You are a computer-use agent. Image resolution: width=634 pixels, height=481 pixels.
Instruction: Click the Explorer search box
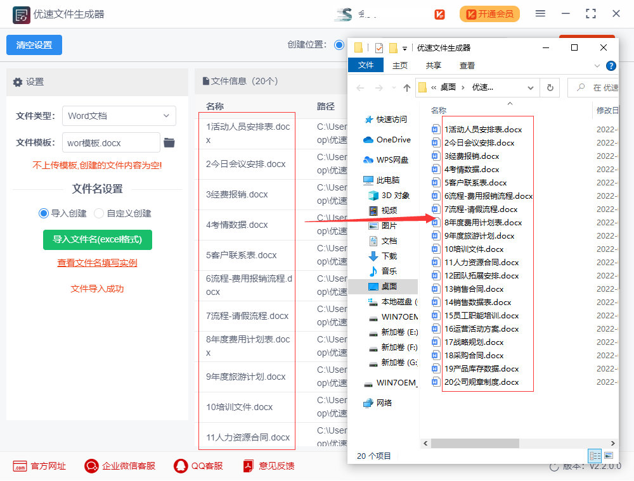[593, 87]
